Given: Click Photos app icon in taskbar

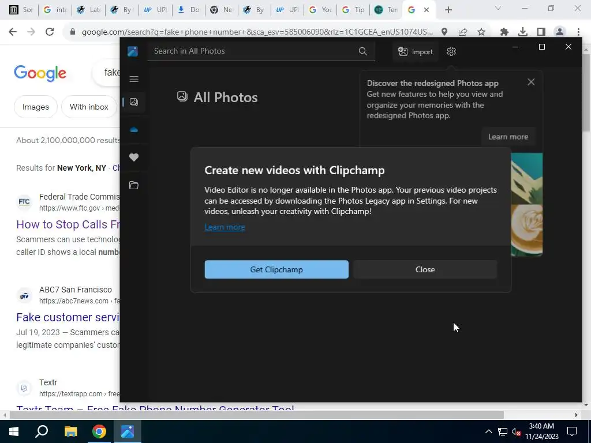Looking at the screenshot, I should coord(128,431).
